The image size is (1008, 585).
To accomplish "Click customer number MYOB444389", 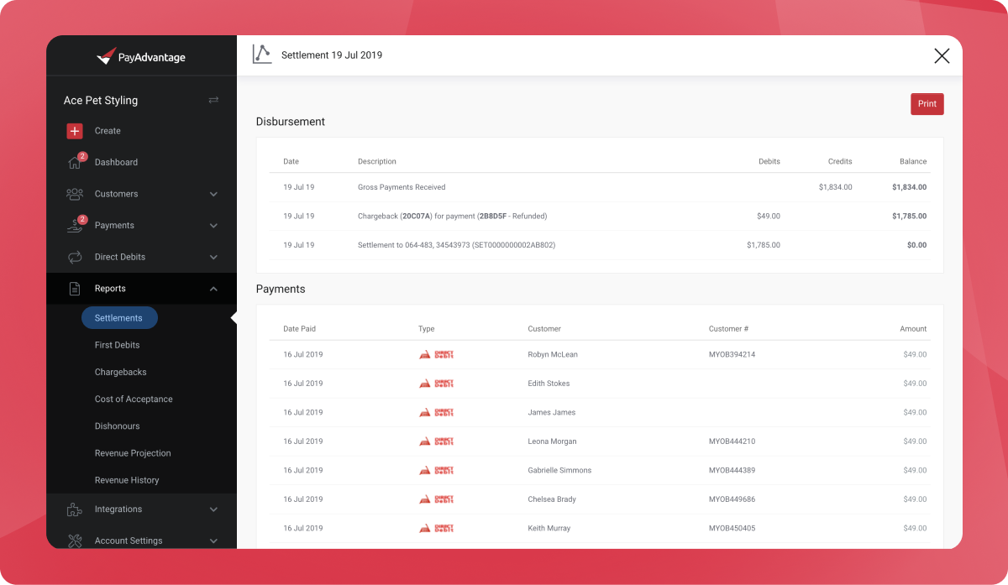I will 732,470.
